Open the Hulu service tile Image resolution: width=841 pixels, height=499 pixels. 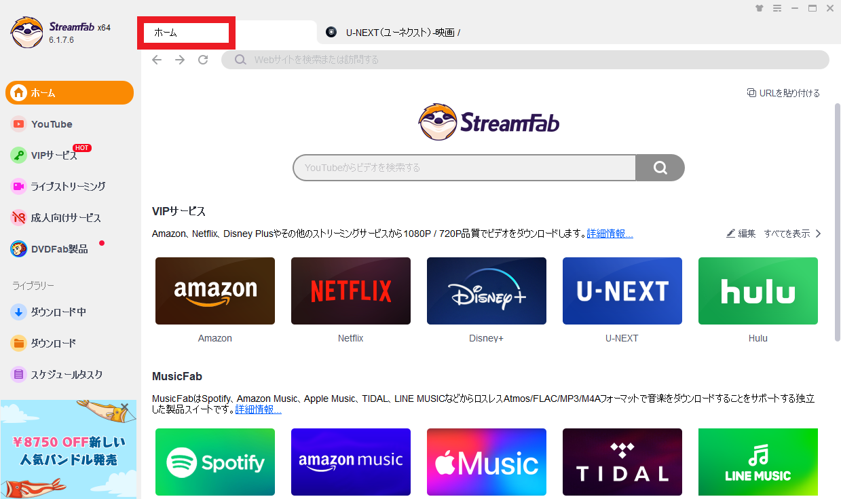coord(758,291)
